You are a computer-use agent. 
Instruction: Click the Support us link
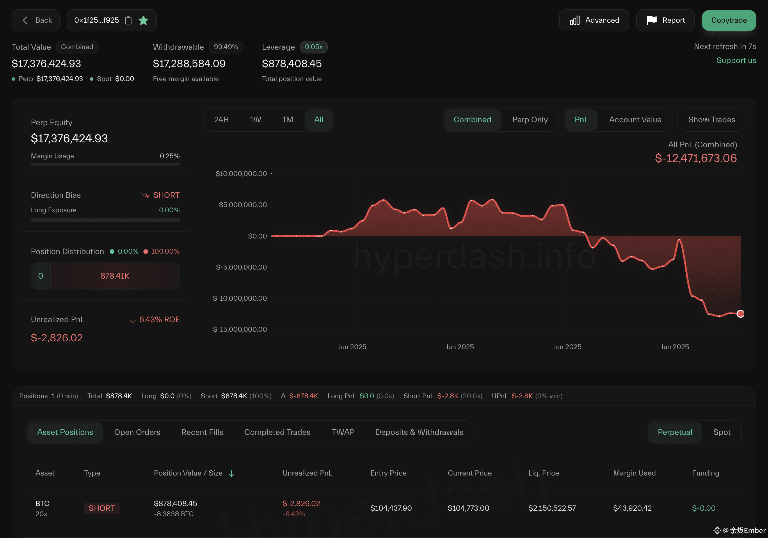point(736,60)
